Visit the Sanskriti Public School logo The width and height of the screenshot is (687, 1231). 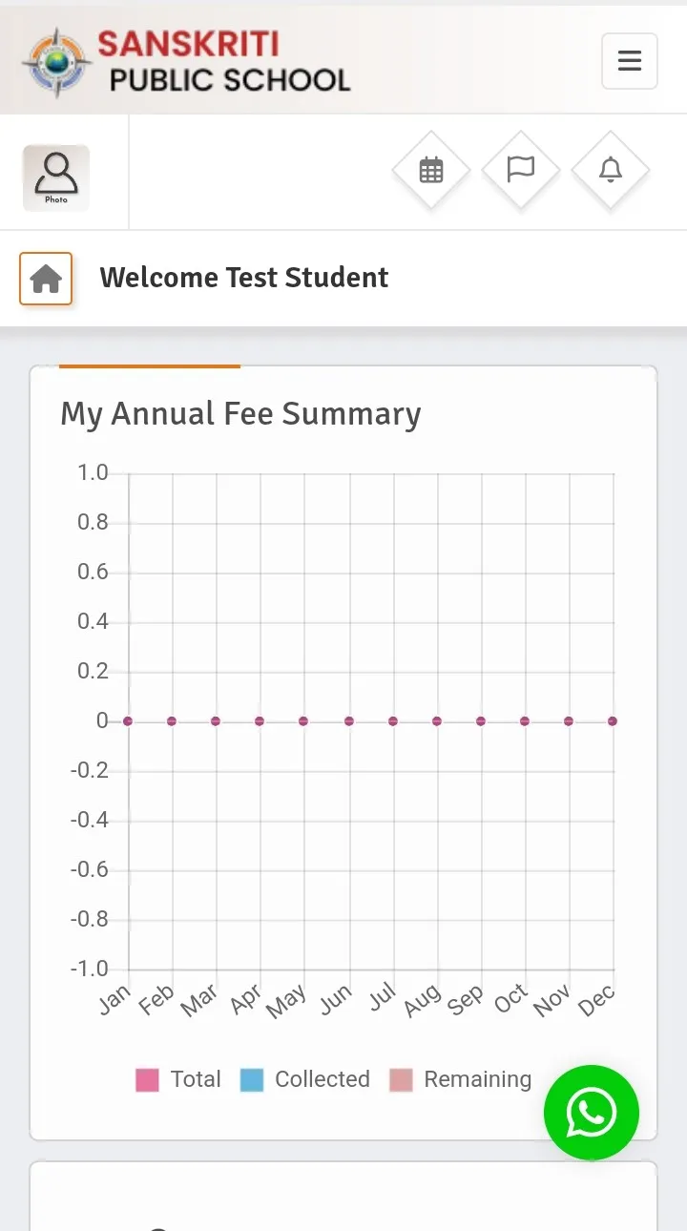coord(187,62)
